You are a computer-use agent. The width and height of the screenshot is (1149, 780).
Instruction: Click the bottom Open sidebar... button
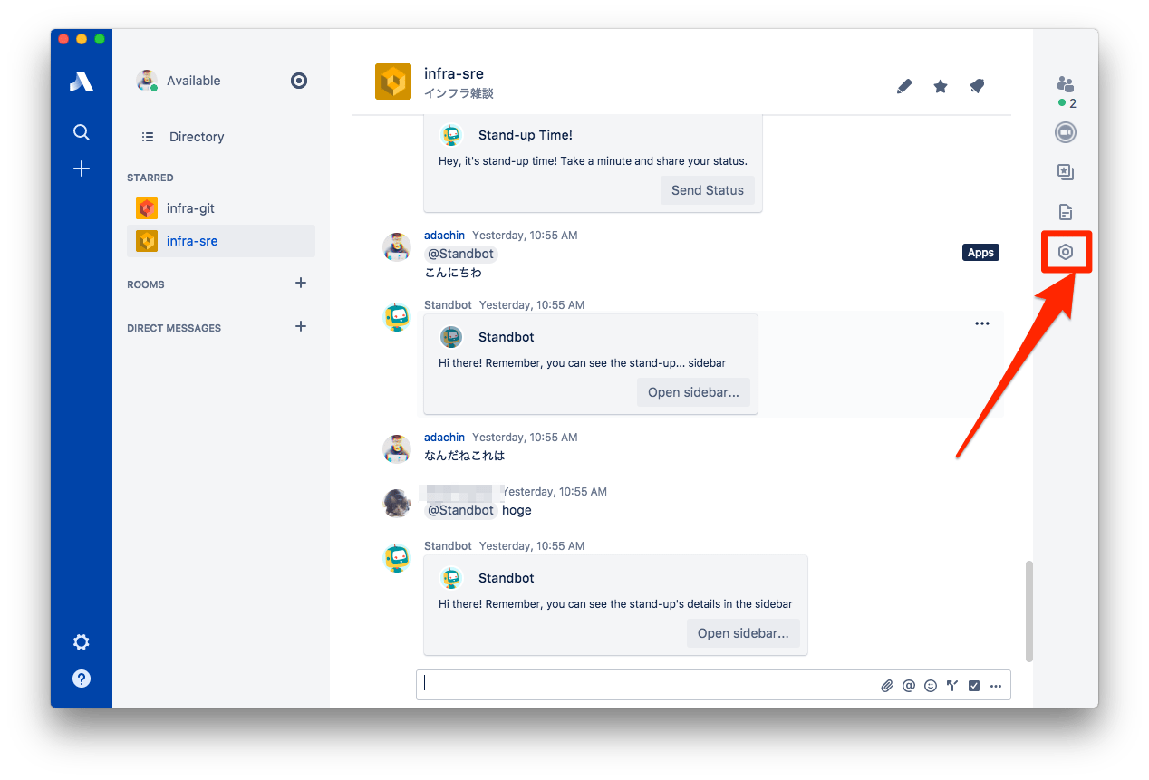(x=743, y=633)
